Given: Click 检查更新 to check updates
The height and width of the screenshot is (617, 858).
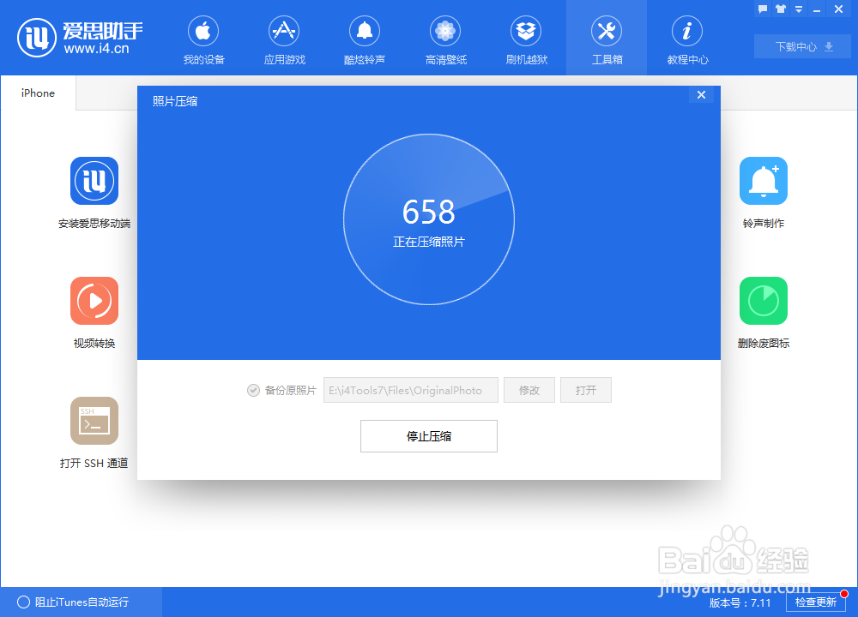Looking at the screenshot, I should 816,602.
